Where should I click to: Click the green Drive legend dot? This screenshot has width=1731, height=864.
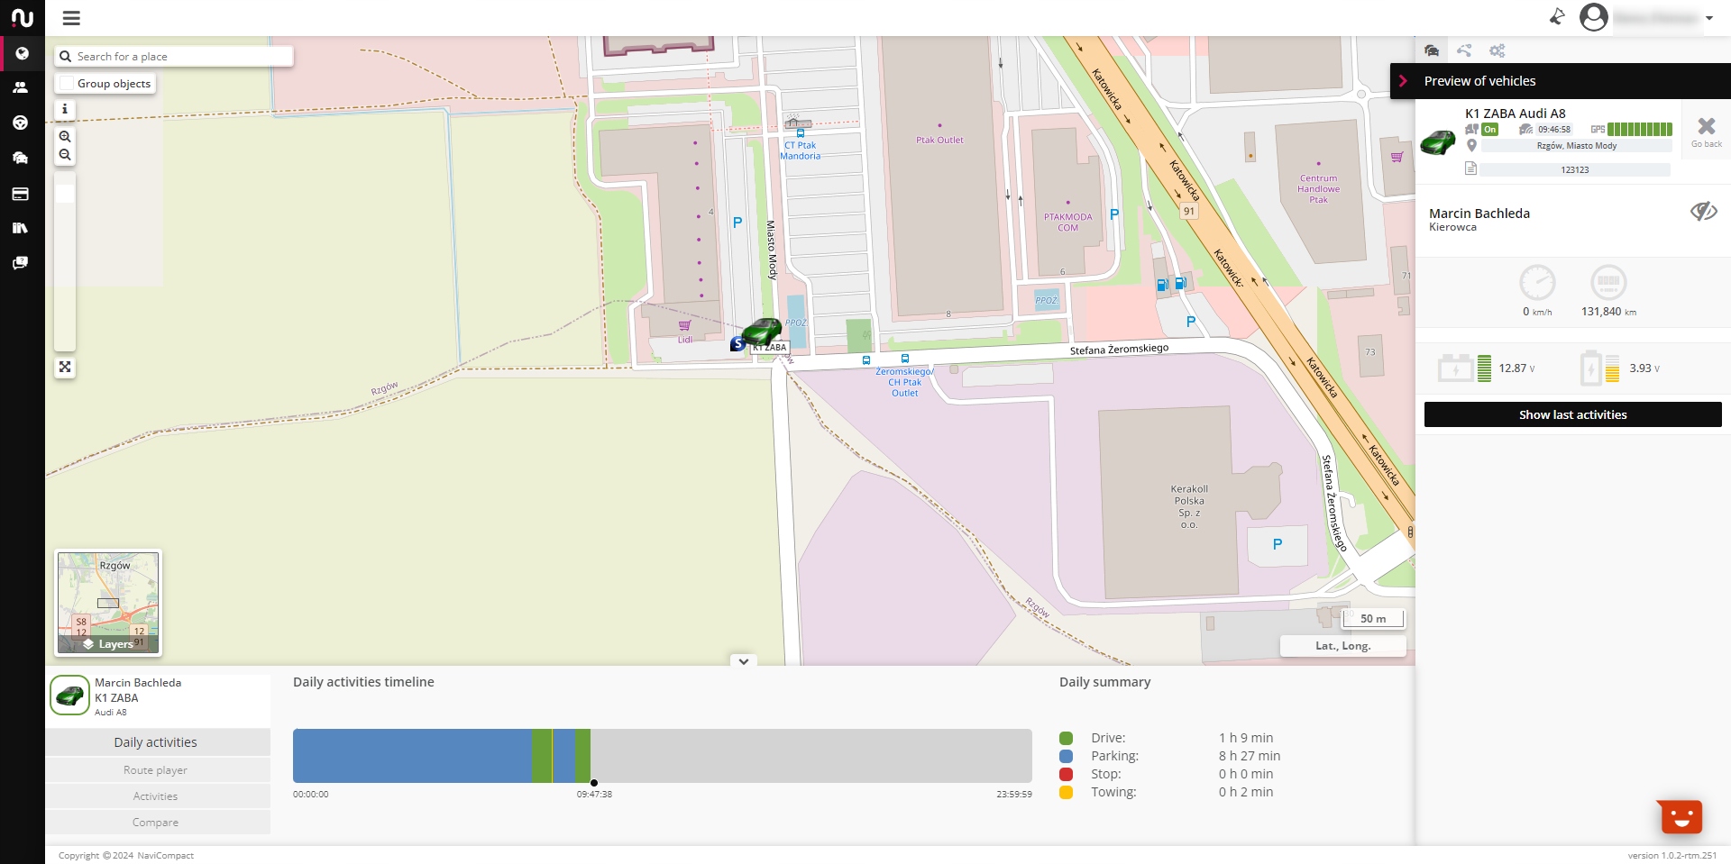coord(1067,738)
